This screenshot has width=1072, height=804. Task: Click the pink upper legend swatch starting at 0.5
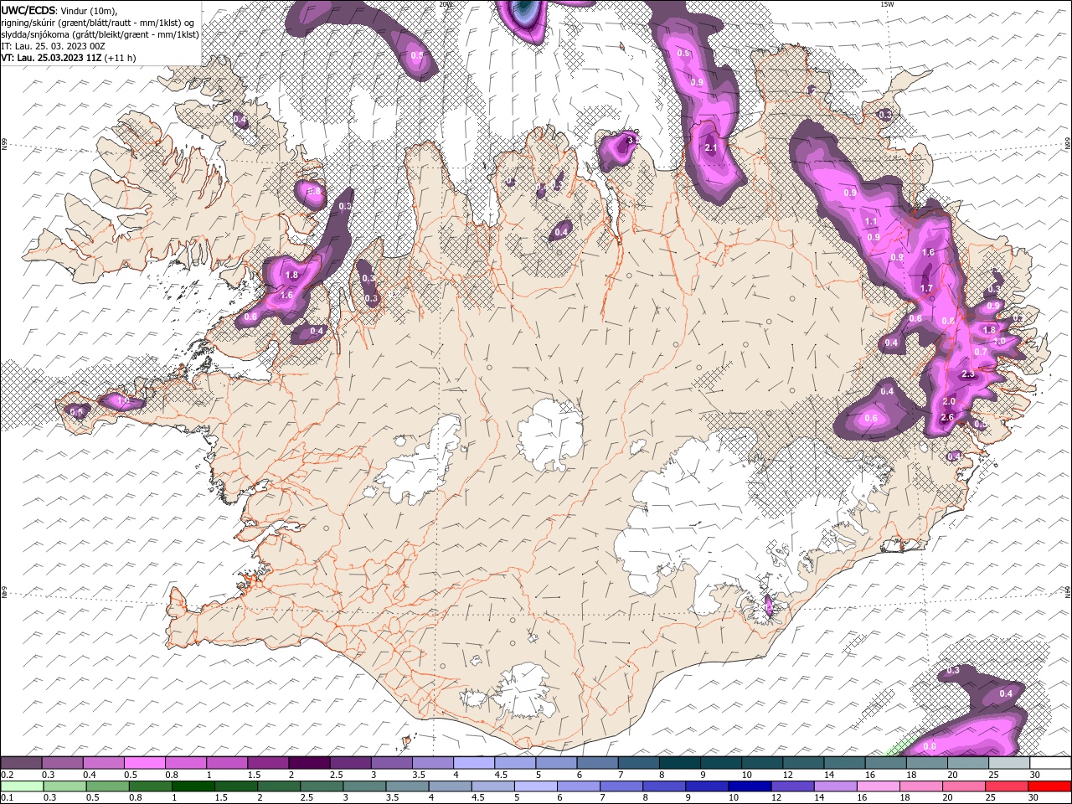144,763
